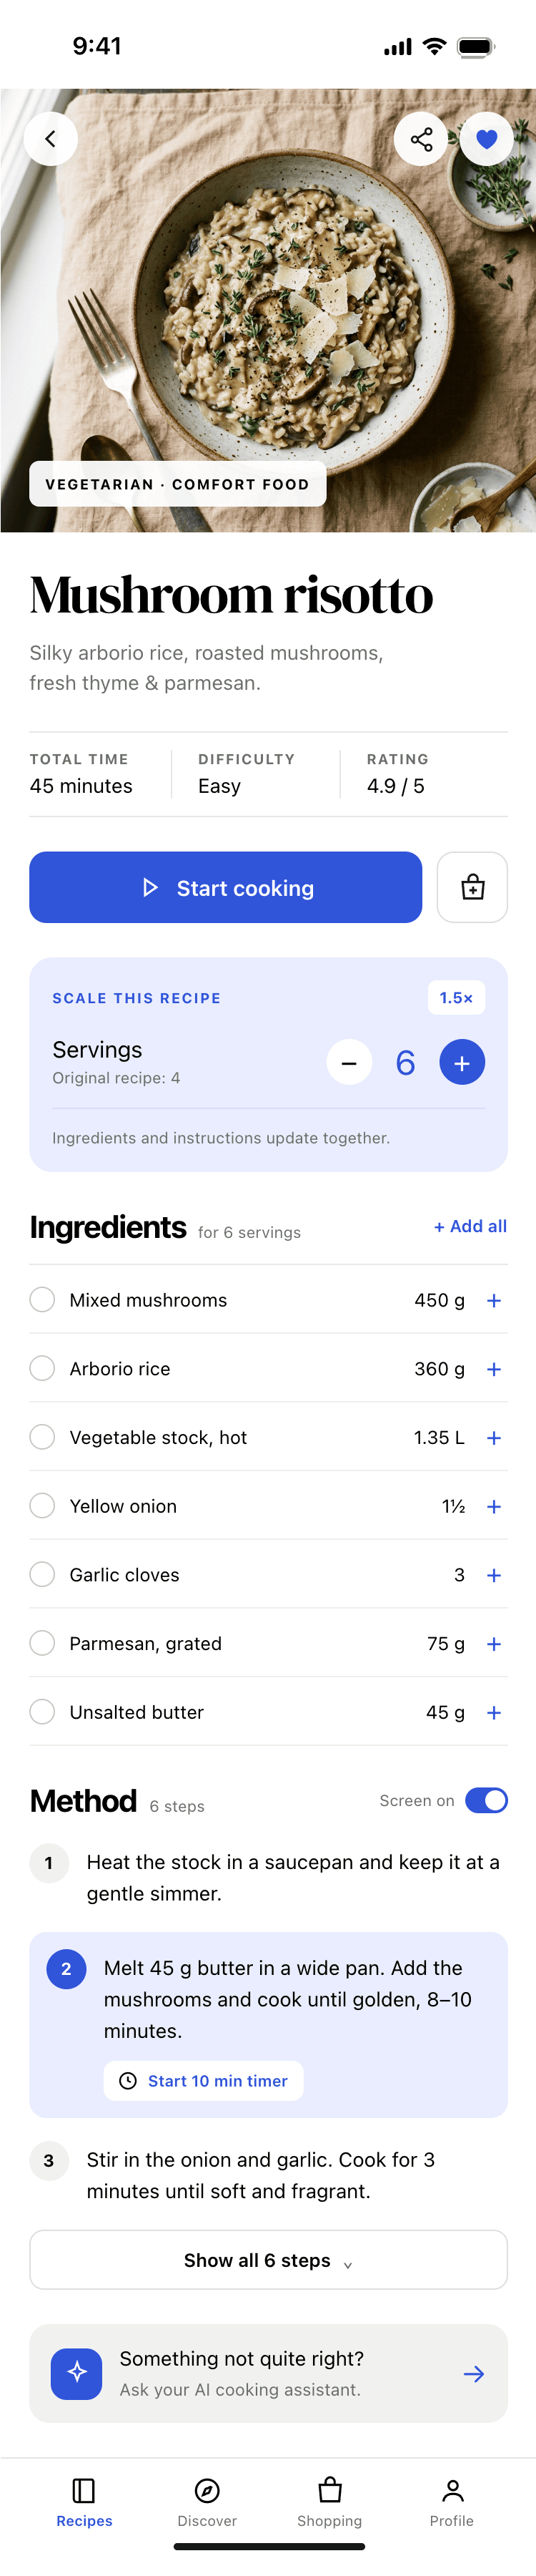Add recipe to shopping basket icon
536x2576 pixels.
(x=472, y=887)
